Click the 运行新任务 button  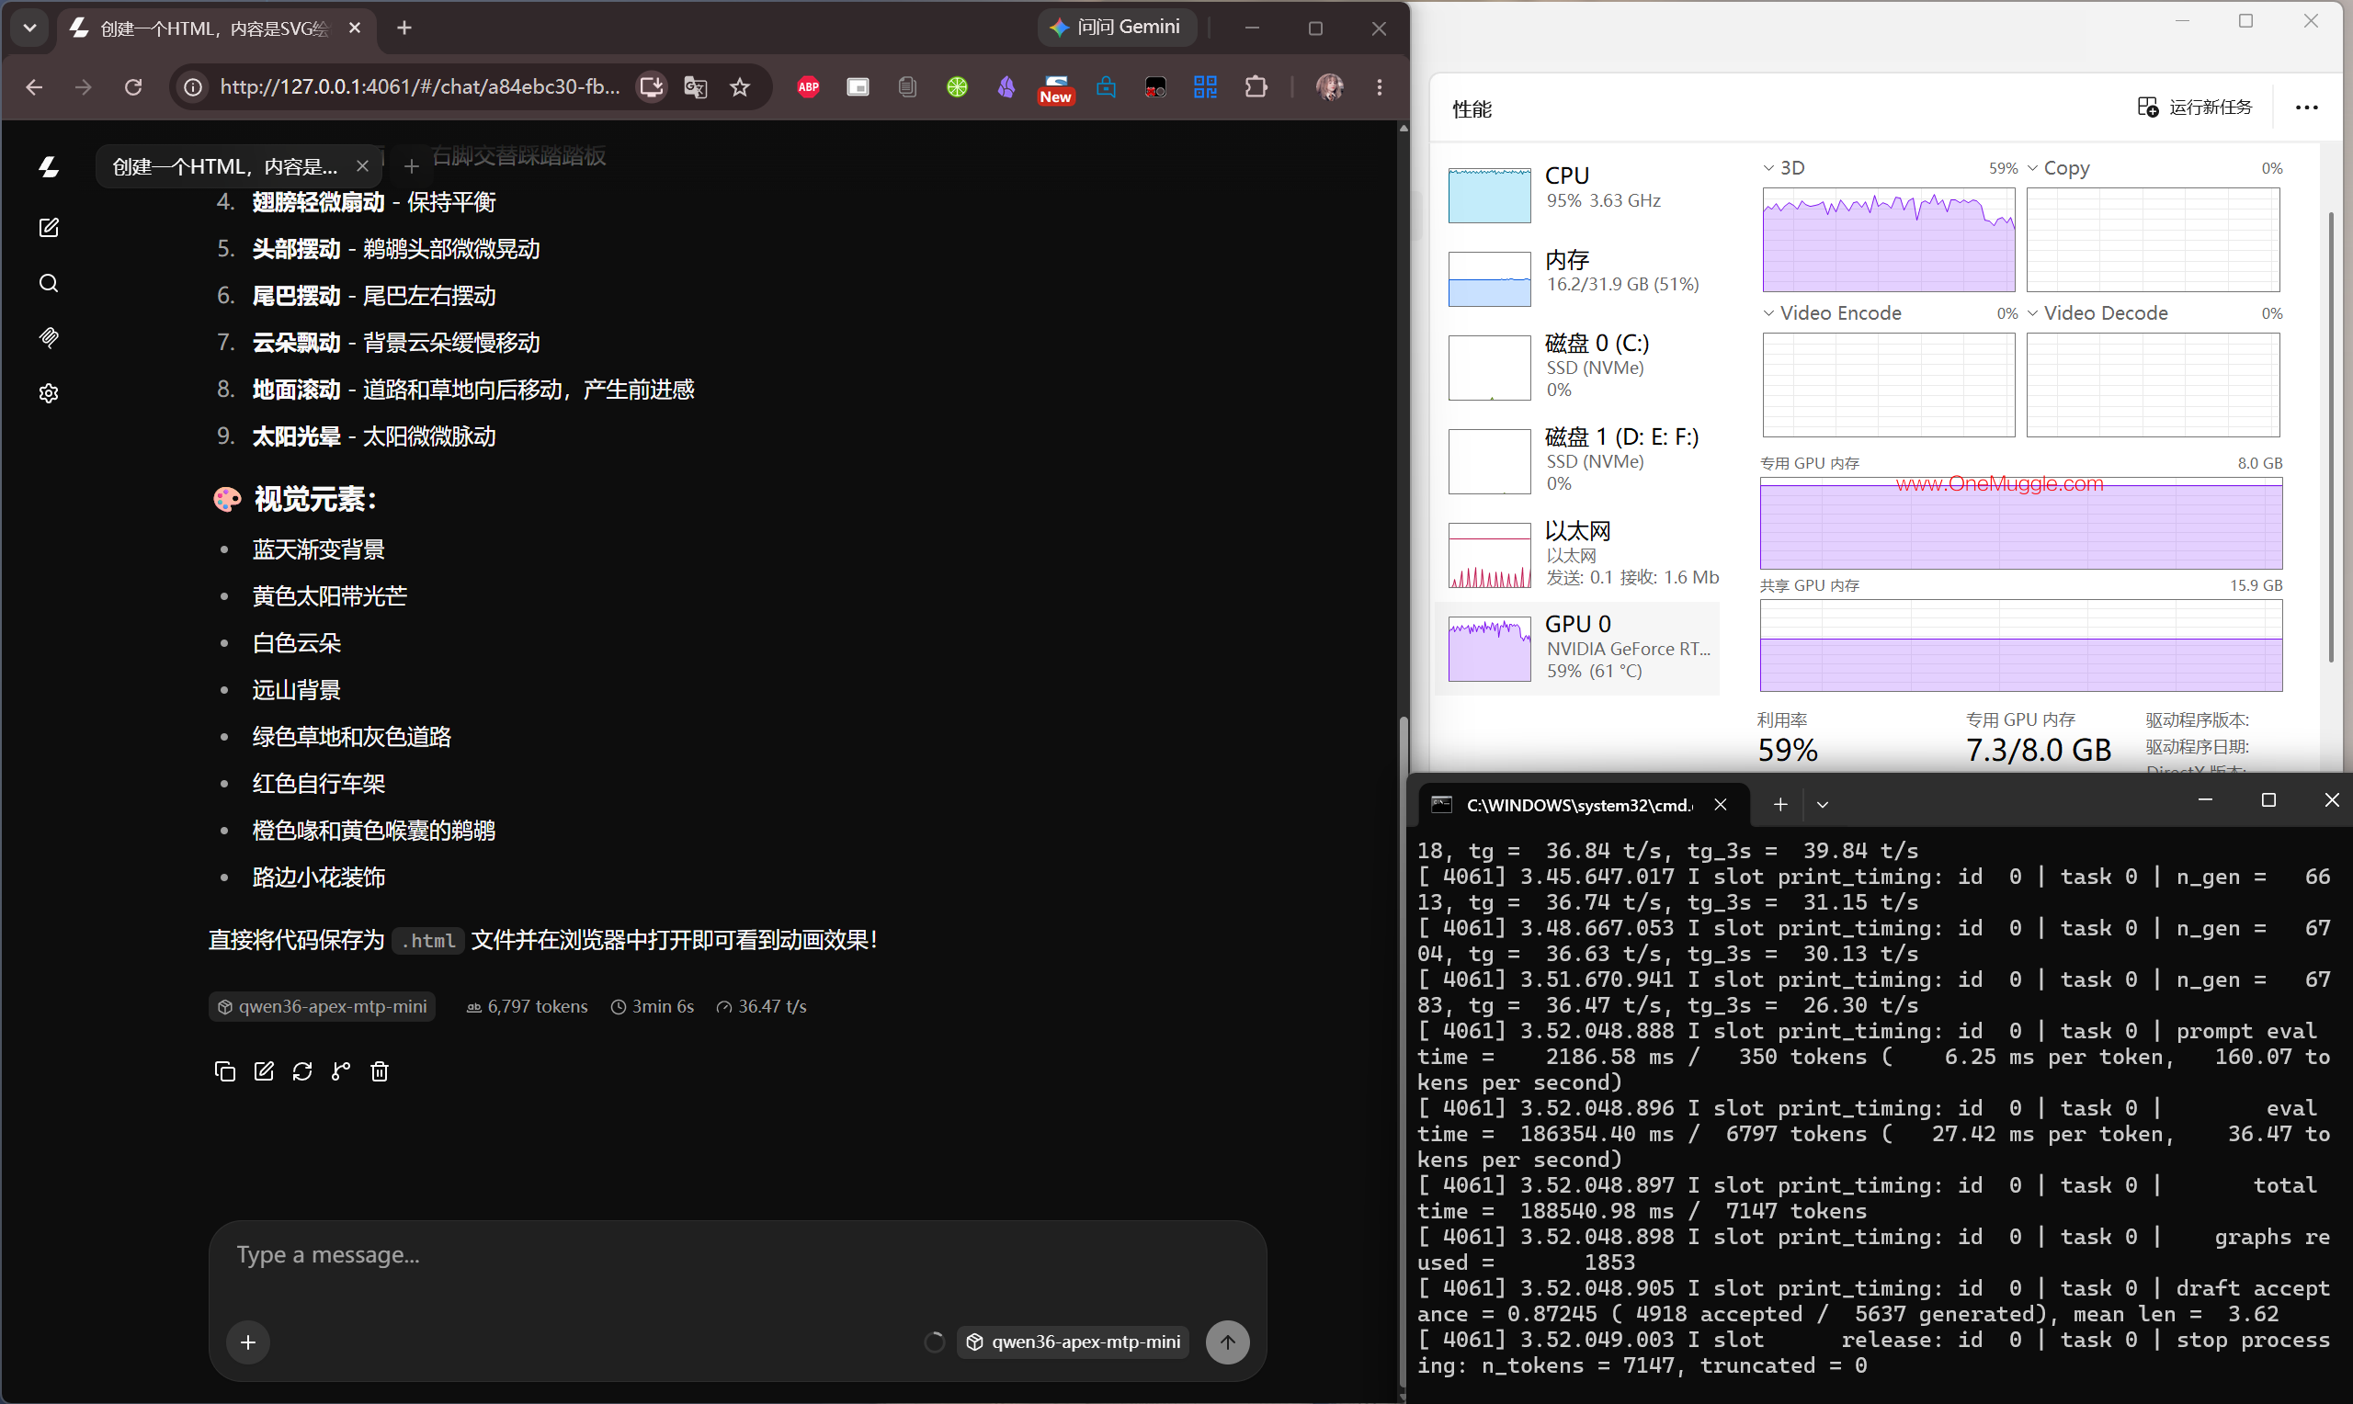2195,107
